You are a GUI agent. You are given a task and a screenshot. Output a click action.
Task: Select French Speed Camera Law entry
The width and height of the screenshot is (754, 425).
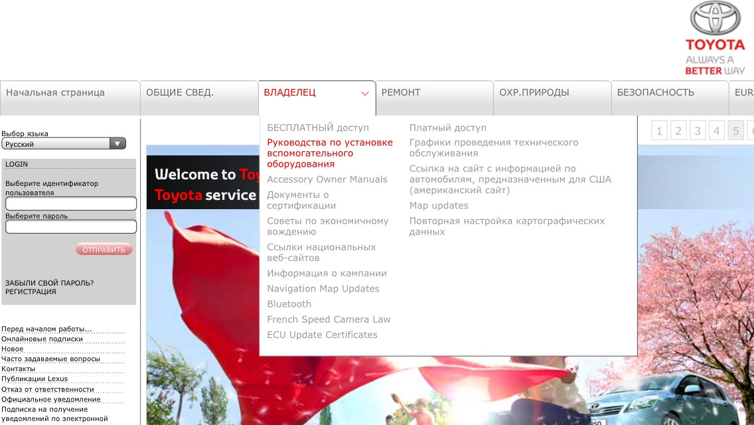(329, 319)
